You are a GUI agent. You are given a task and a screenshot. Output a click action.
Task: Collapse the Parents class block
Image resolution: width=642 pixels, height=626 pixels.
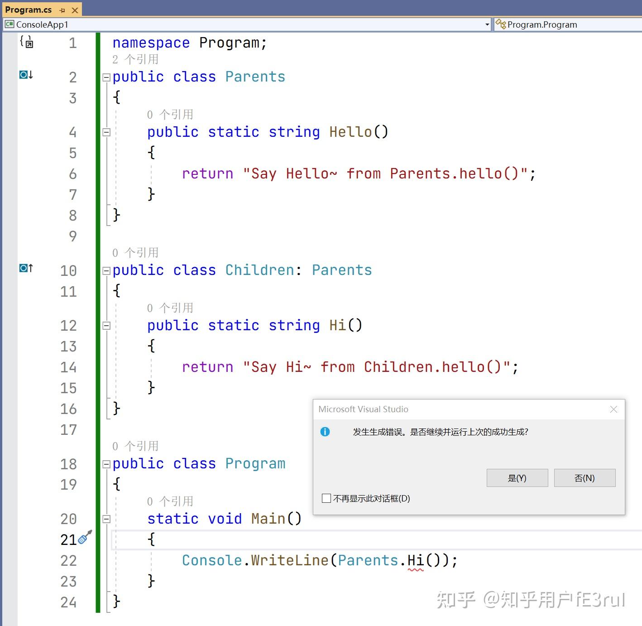pyautogui.click(x=106, y=77)
